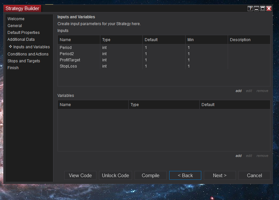Add a new input parameter
The width and height of the screenshot is (279, 200).
click(x=238, y=91)
